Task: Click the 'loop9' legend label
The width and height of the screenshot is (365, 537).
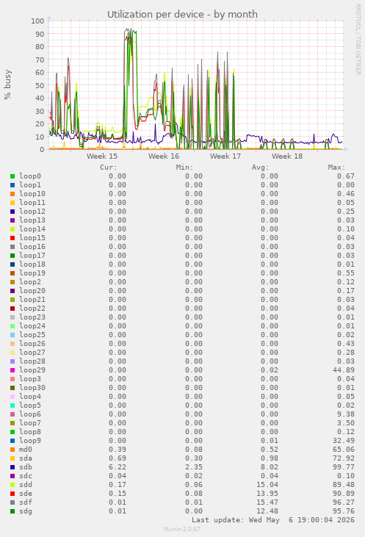Action: [x=30, y=441]
